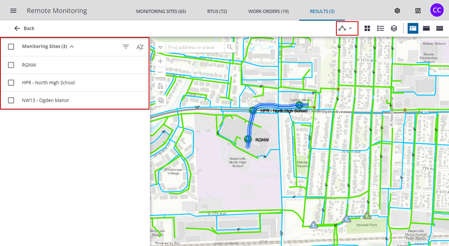Open the dashboard widgets icon
Viewport: 449px width, 246px height.
(418, 10)
